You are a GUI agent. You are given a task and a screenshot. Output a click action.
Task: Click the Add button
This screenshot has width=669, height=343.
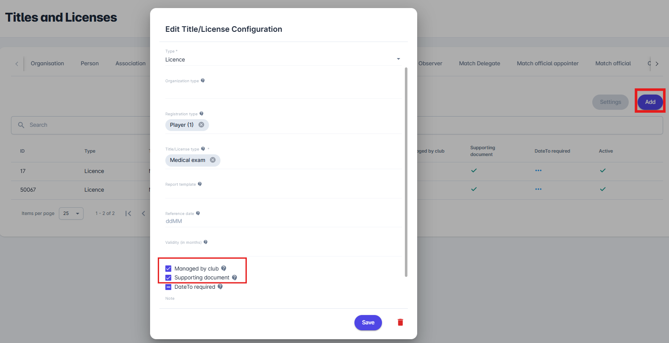(650, 102)
